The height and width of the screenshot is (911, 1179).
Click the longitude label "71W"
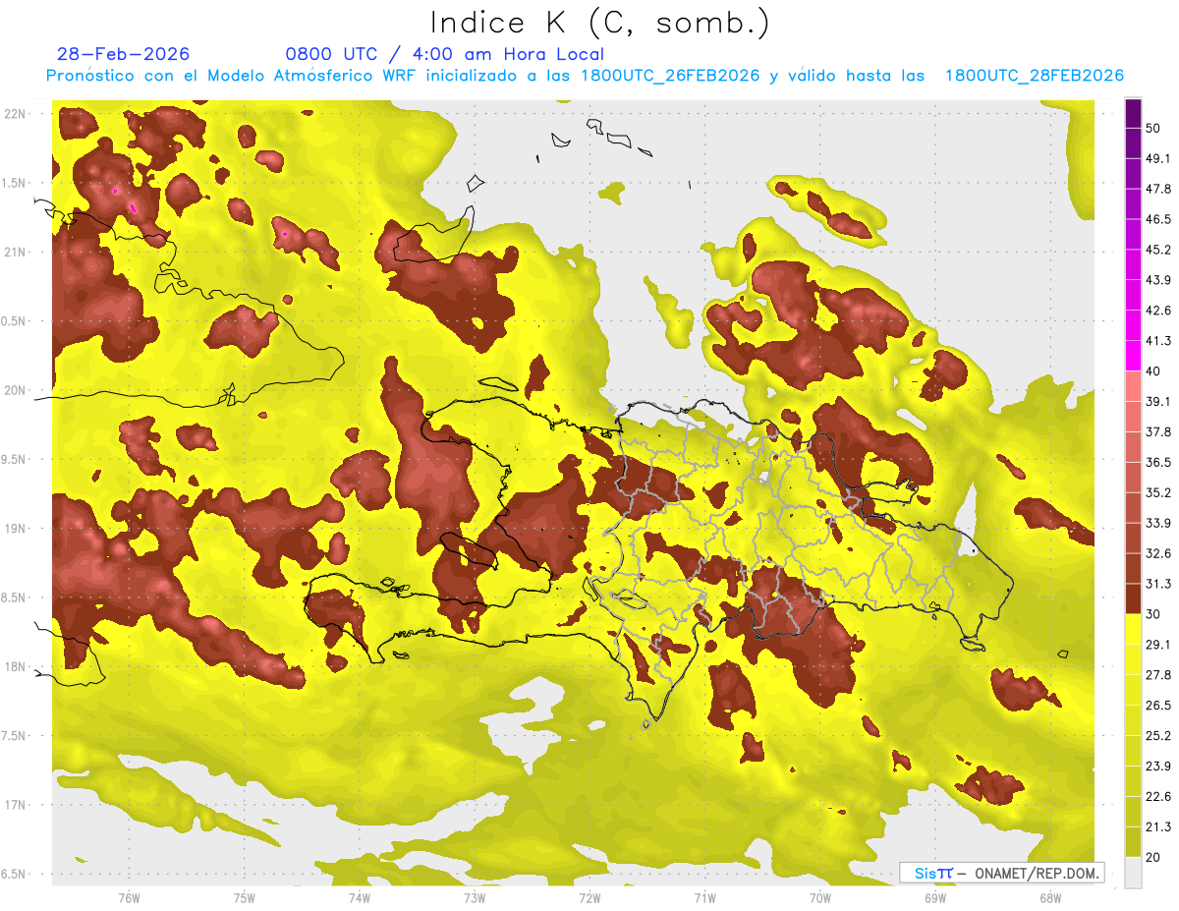(704, 897)
